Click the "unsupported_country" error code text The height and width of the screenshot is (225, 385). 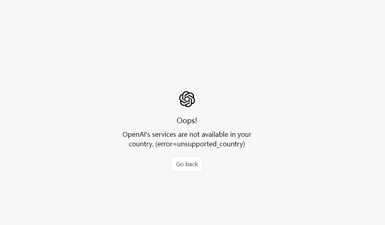coord(210,144)
